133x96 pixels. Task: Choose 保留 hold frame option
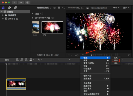click(x=95, y=66)
